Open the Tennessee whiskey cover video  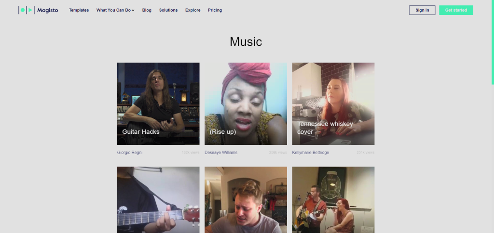333,104
